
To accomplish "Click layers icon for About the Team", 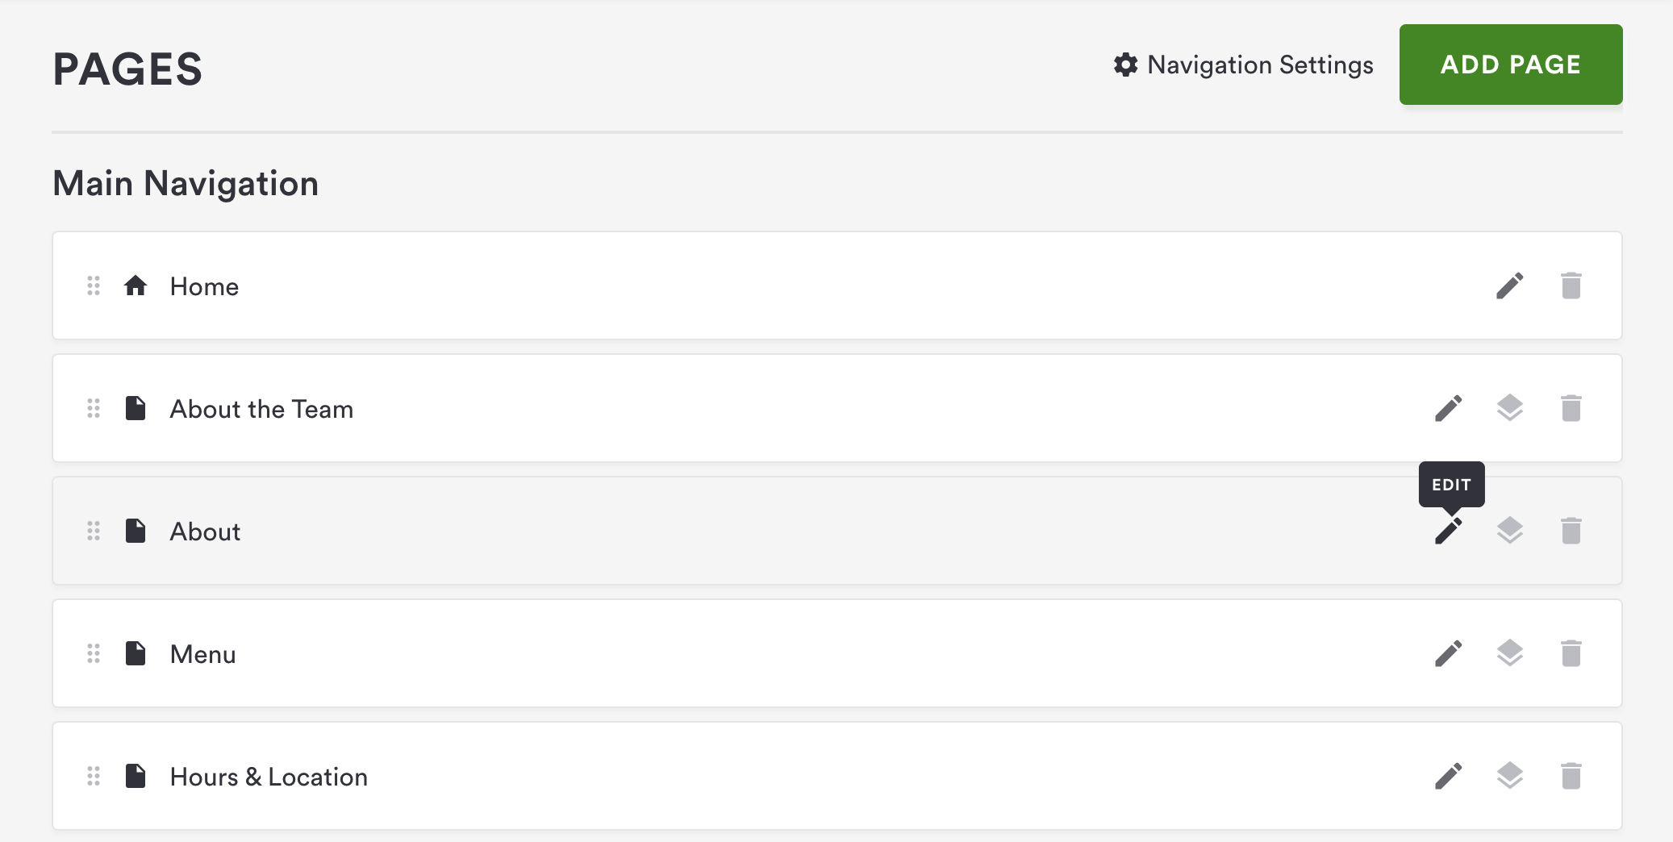I will [1509, 409].
